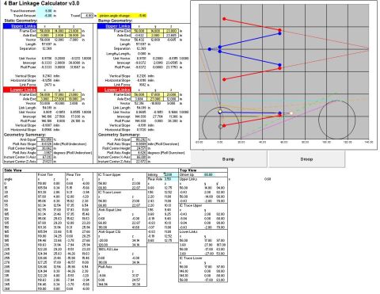Select the 'Roll Axis' table header
Image resolution: width=380 pixels, height=294 pixels.
[105, 267]
